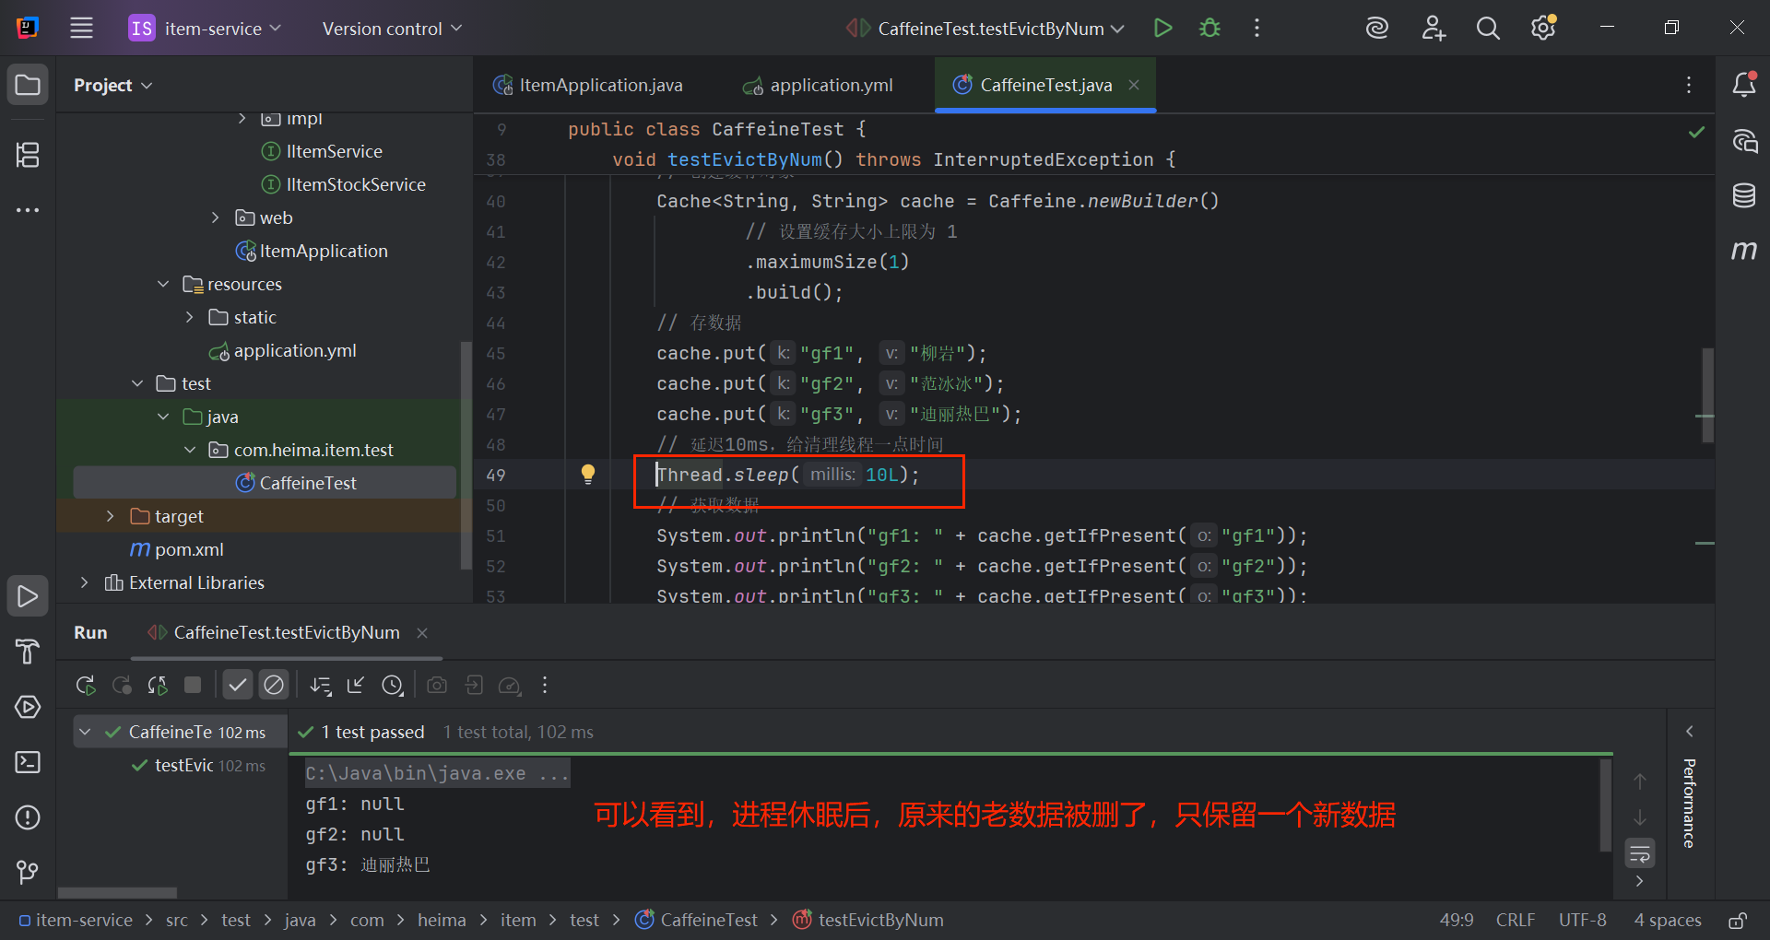Toggle show ignored tests

click(x=274, y=685)
